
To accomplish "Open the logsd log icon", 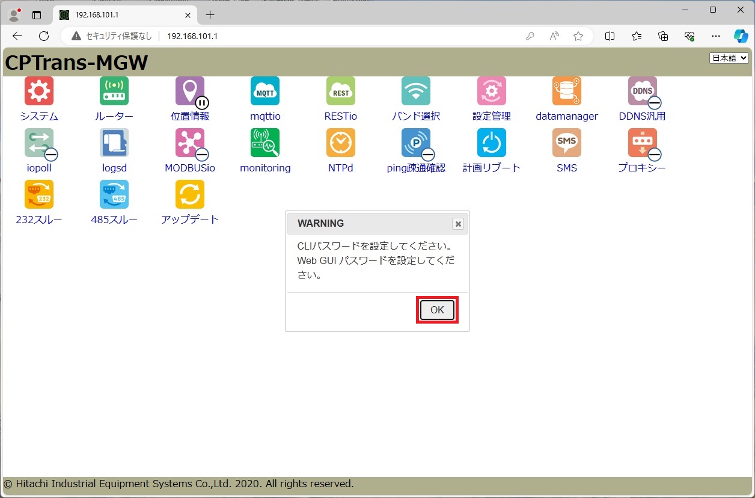I will tap(114, 143).
